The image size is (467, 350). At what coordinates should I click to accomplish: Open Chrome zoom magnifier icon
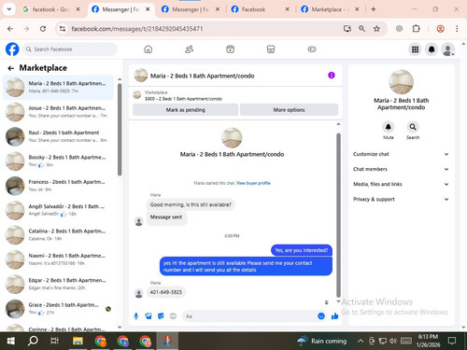(x=361, y=29)
